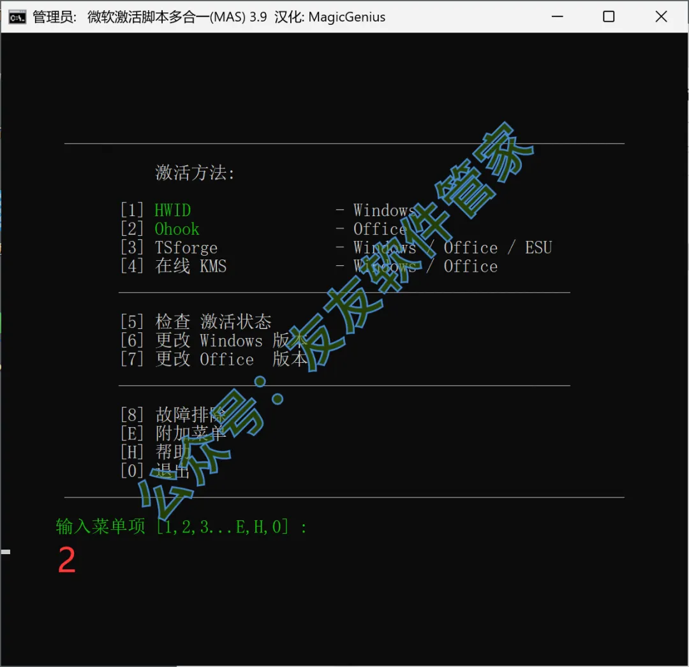Click the [7] 更改 Office 版本 entry

pos(214,359)
